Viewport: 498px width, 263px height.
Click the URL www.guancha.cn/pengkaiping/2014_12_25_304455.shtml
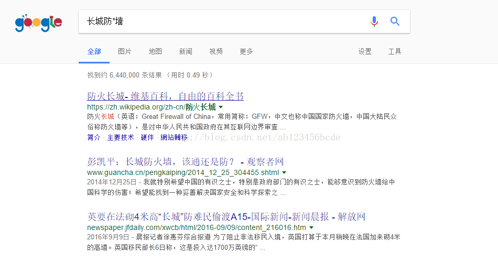click(x=183, y=172)
